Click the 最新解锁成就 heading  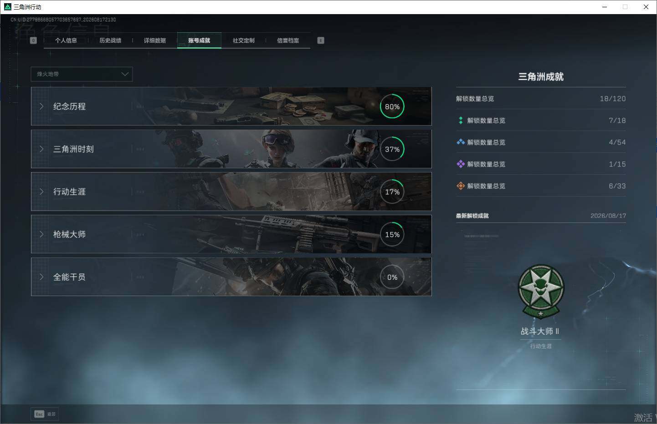point(472,216)
